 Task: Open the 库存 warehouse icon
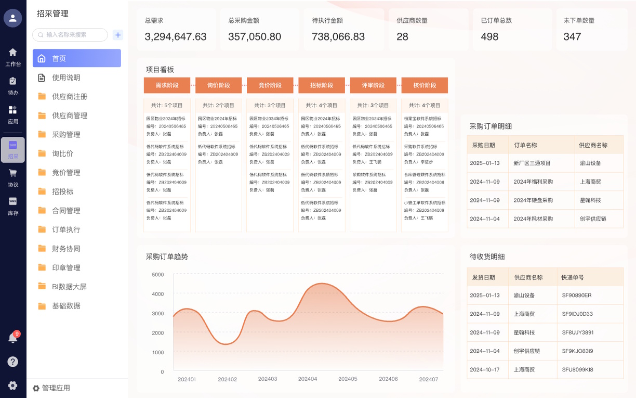[12, 201]
